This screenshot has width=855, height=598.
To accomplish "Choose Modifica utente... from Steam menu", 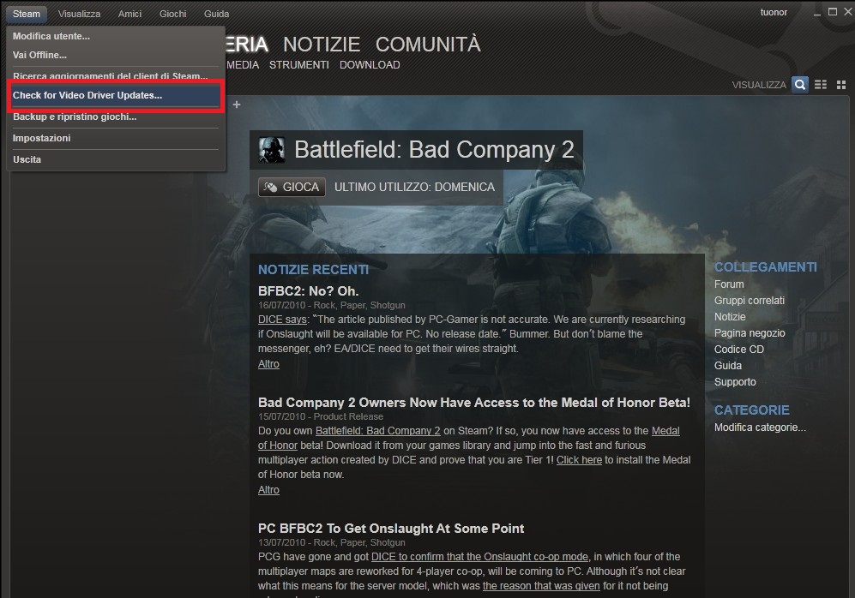I will point(115,36).
